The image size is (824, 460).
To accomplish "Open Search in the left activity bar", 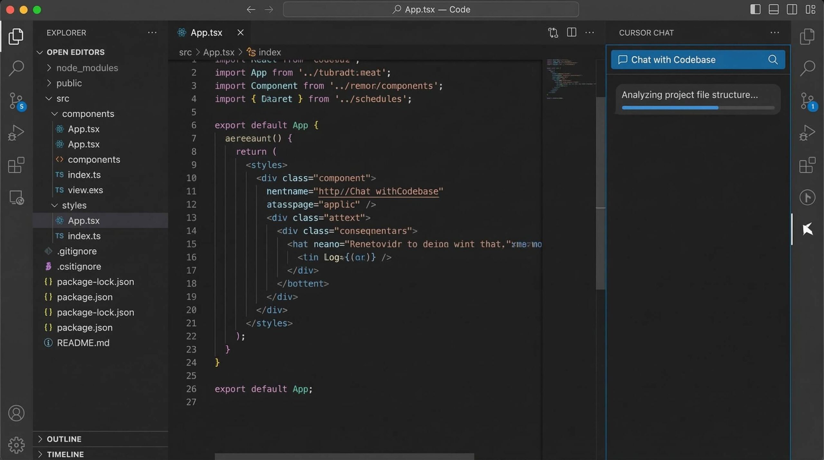I will tap(16, 68).
